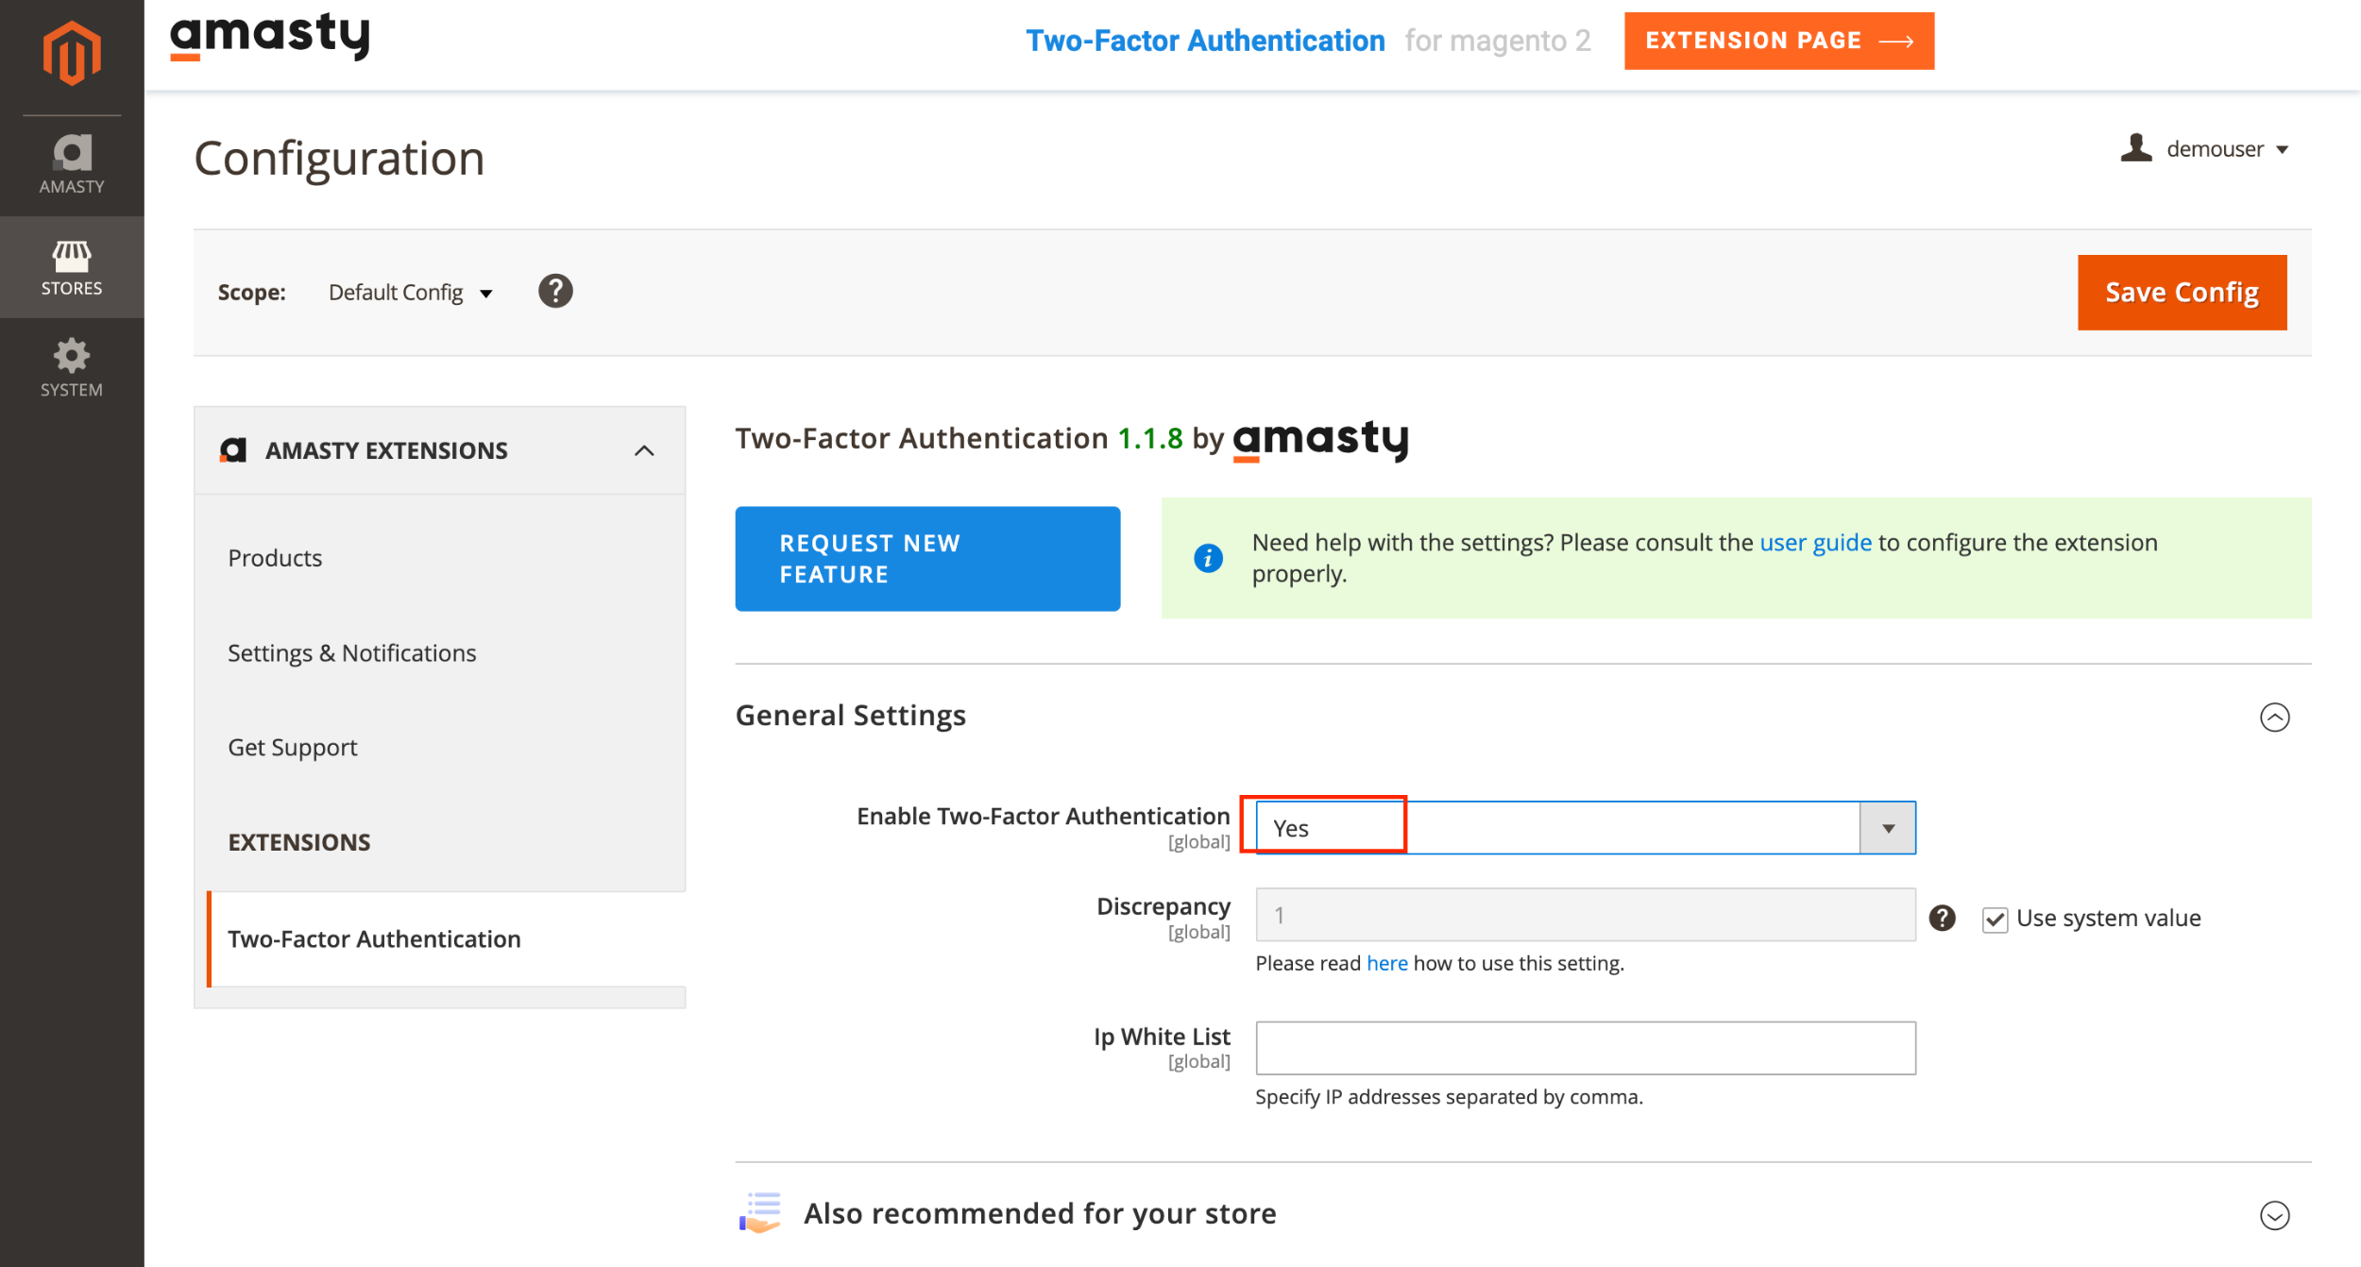The height and width of the screenshot is (1267, 2361).
Task: Select Two-Factor Authentication sidebar tab
Action: tap(374, 938)
